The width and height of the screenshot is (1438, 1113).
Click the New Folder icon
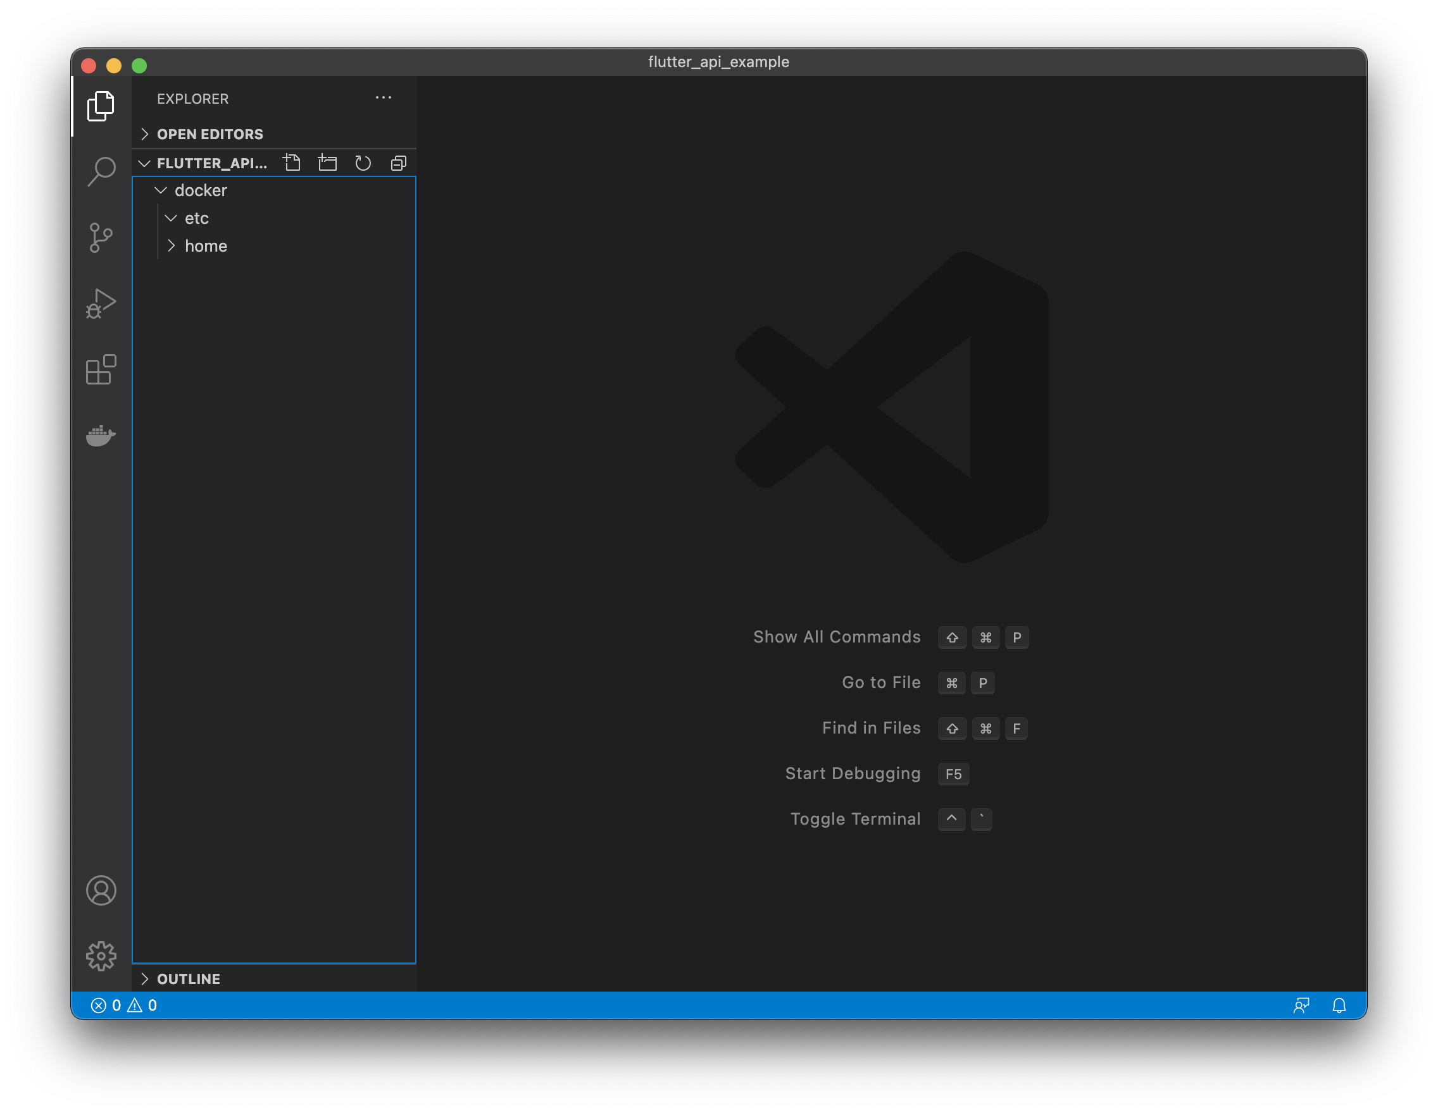(327, 163)
